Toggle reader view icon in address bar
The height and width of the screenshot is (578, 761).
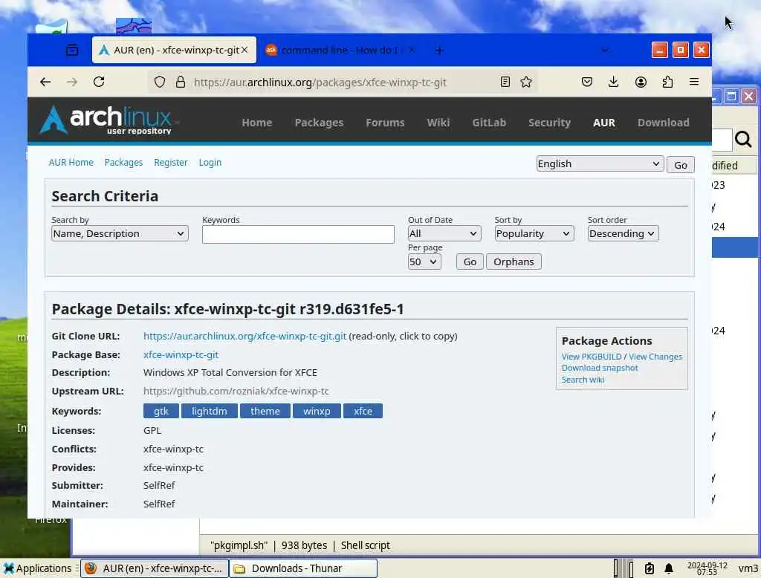505,82
